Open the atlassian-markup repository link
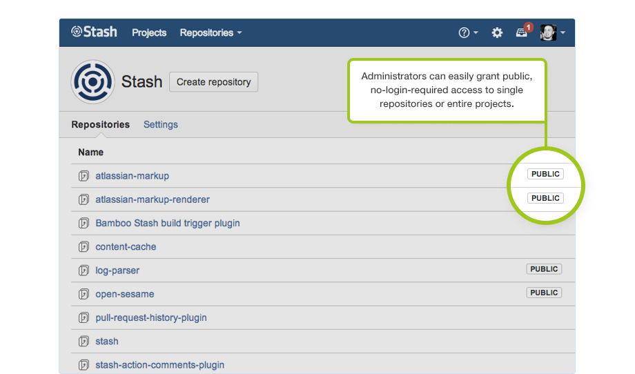Image resolution: width=635 pixels, height=374 pixels. pos(132,176)
